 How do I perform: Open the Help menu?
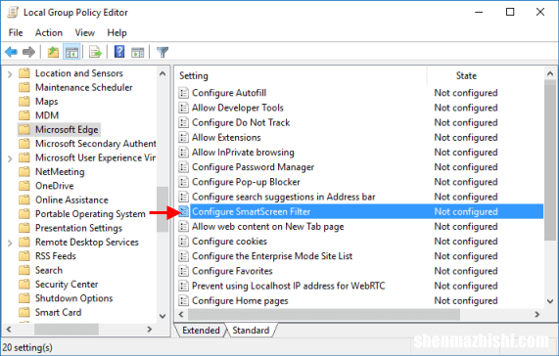(x=116, y=32)
